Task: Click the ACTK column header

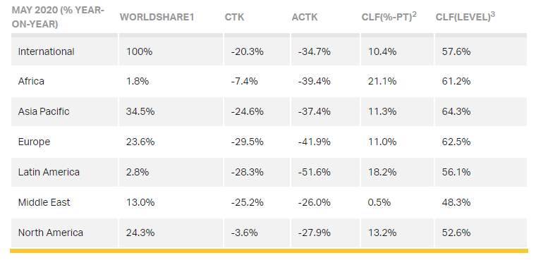Action: click(x=305, y=17)
